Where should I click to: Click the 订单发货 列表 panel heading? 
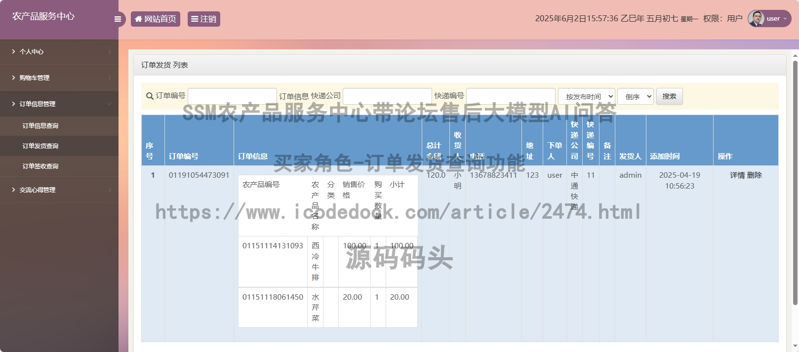[164, 65]
